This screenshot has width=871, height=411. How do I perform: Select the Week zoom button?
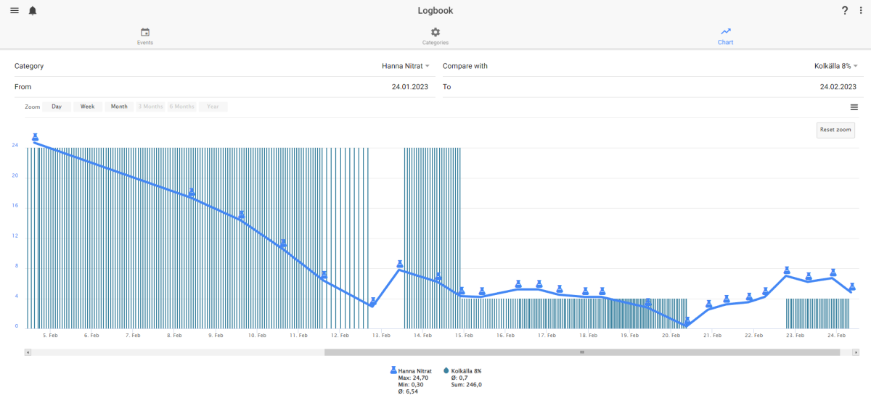pyautogui.click(x=87, y=107)
